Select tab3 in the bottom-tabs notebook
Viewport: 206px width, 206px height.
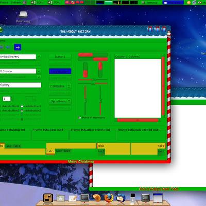pyautogui.click(x=67, y=151)
